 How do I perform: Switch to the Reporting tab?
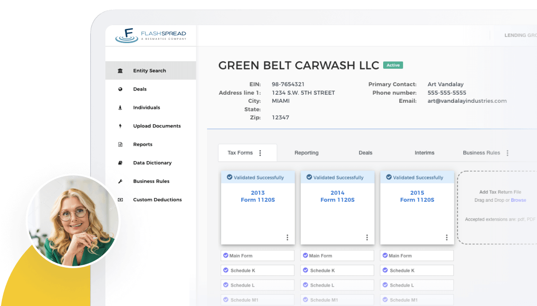click(307, 153)
